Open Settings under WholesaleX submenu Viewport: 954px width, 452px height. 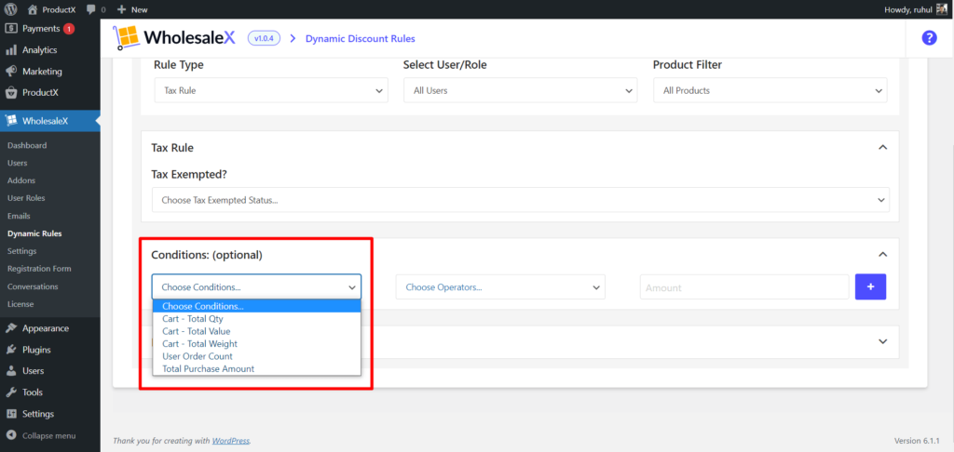pos(22,251)
